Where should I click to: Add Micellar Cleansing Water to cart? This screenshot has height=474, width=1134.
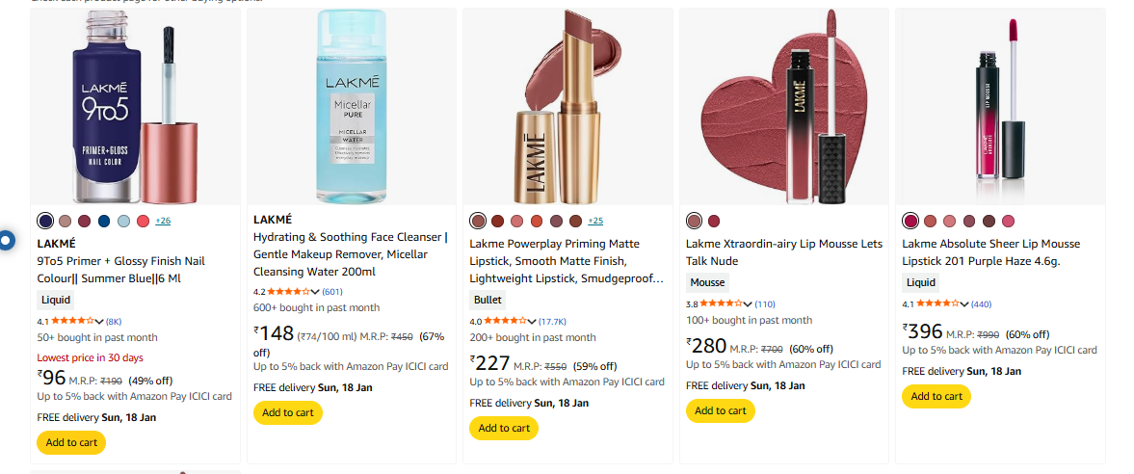pos(287,412)
